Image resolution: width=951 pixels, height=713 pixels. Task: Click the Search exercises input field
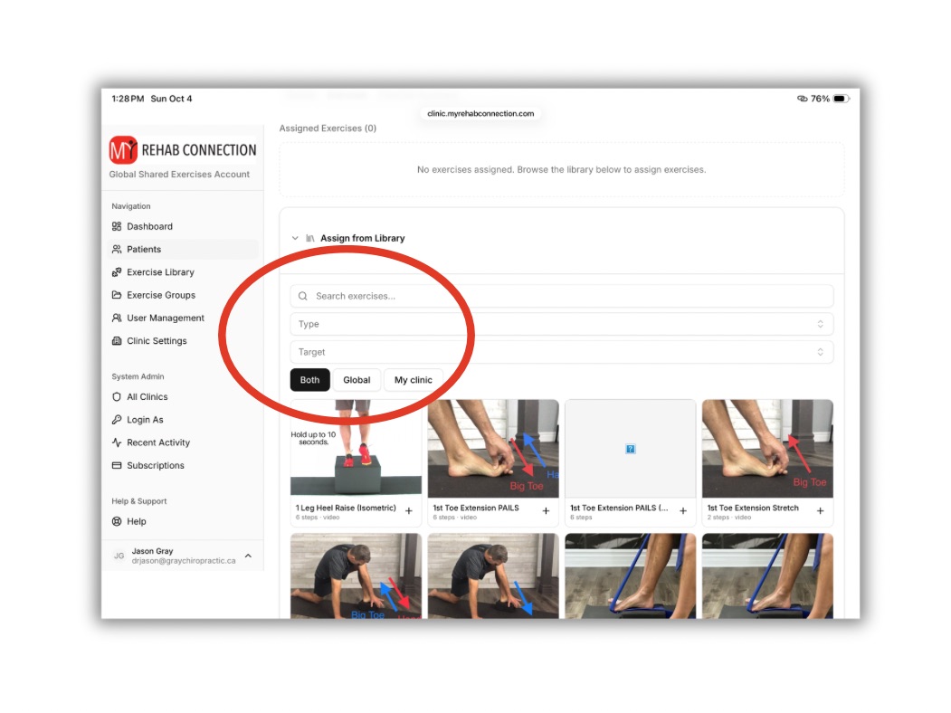tap(562, 296)
